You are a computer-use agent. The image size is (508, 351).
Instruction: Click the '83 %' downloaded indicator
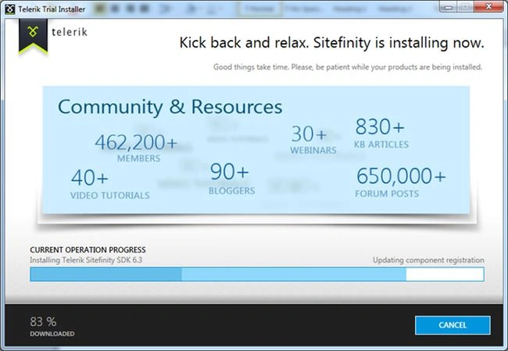coord(52,326)
